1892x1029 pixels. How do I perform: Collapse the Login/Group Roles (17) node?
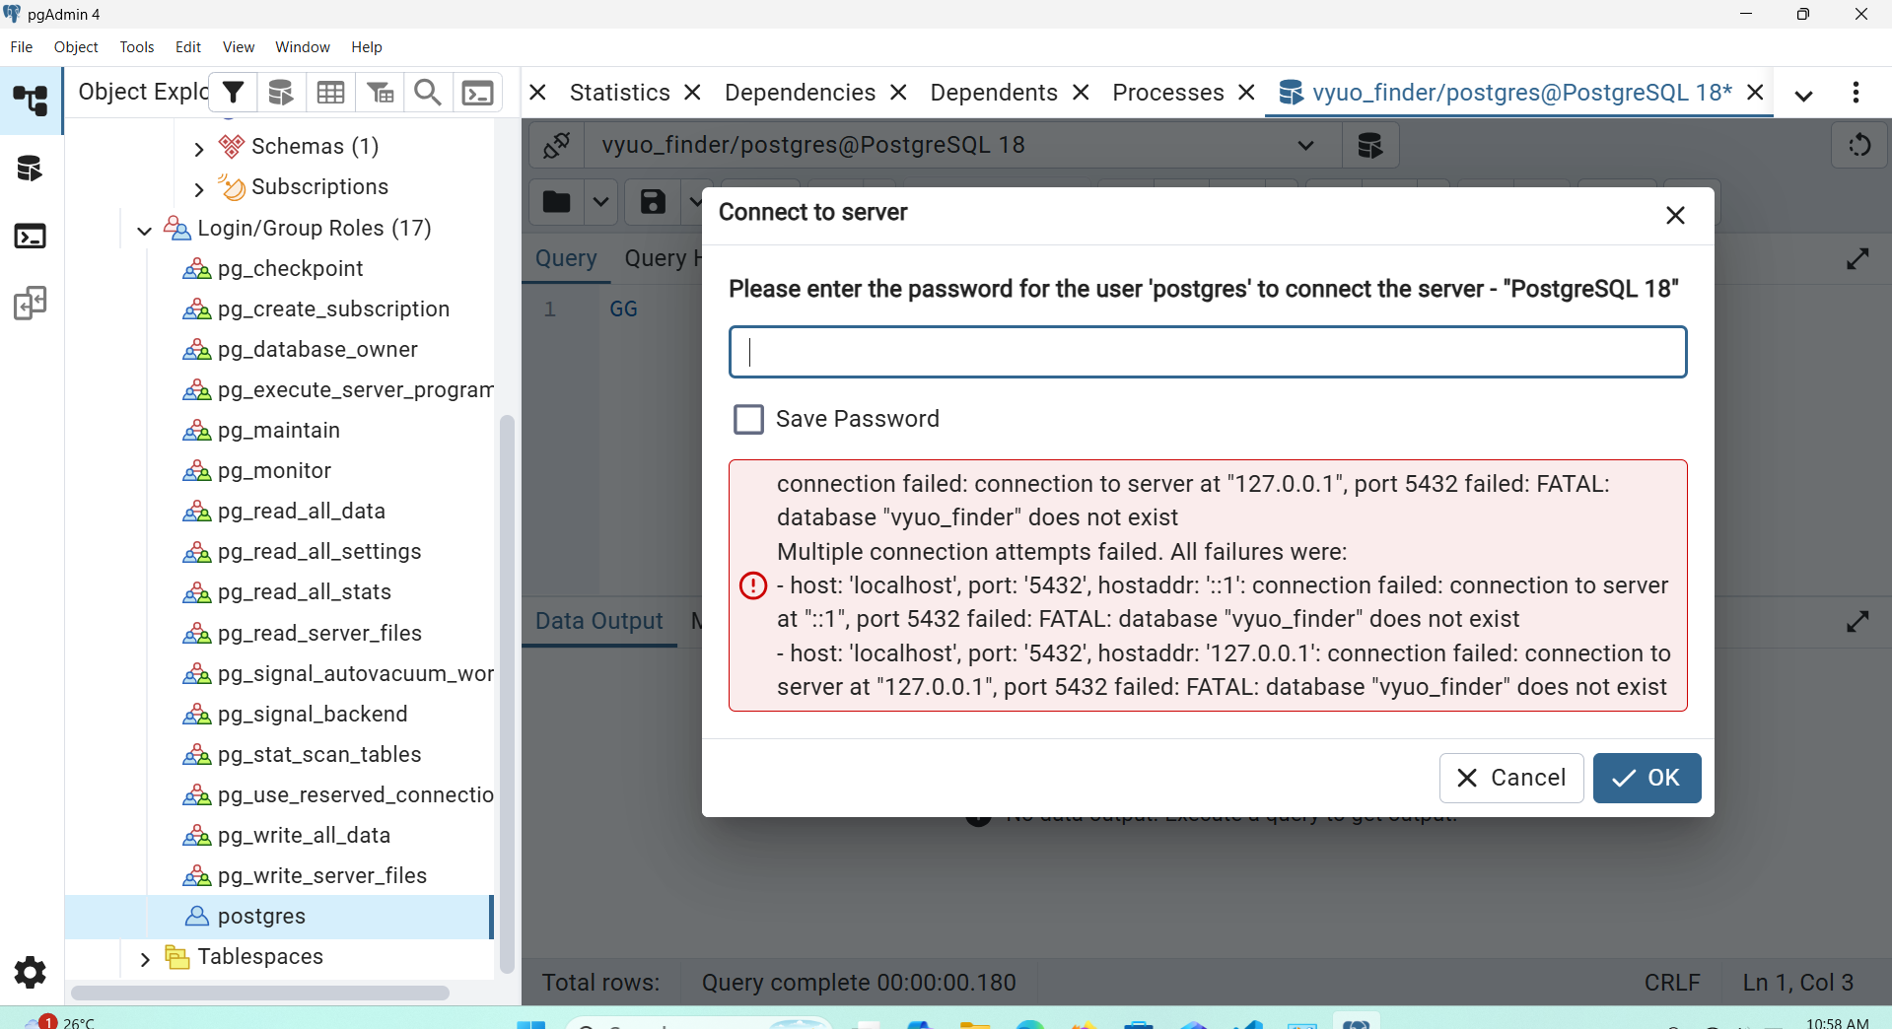click(x=144, y=230)
